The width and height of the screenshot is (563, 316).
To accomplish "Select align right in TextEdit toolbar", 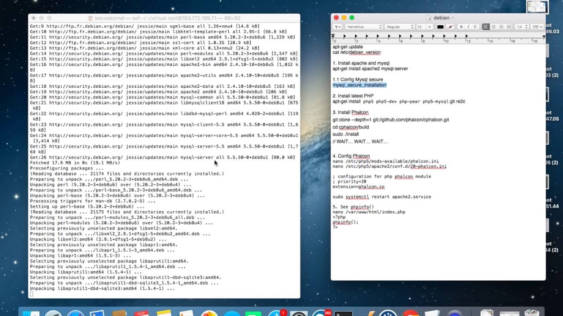I will pos(501,27).
